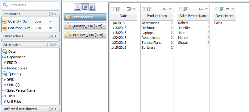Click the ABC type icon on Sales Person Name facet
Image resolution: width=249 pixels, height=112 pixels.
click(201, 9)
